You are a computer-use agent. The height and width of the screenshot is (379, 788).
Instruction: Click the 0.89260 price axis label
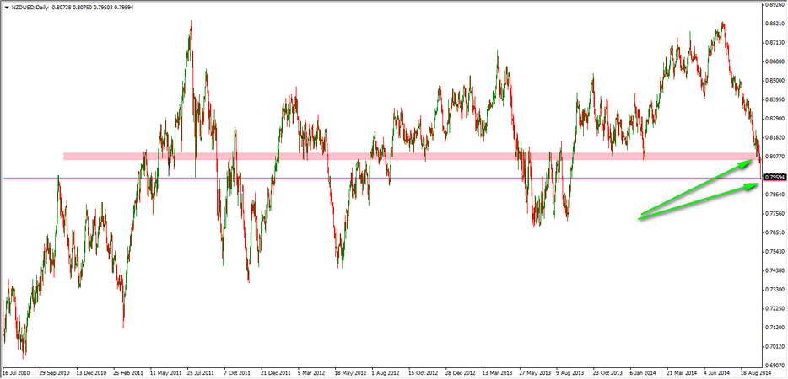[775, 4]
